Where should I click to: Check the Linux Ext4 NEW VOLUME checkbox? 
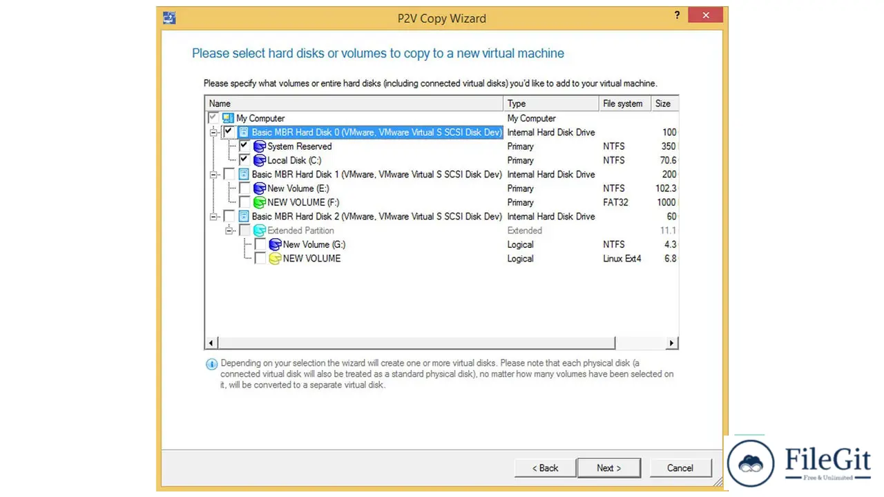pos(260,258)
